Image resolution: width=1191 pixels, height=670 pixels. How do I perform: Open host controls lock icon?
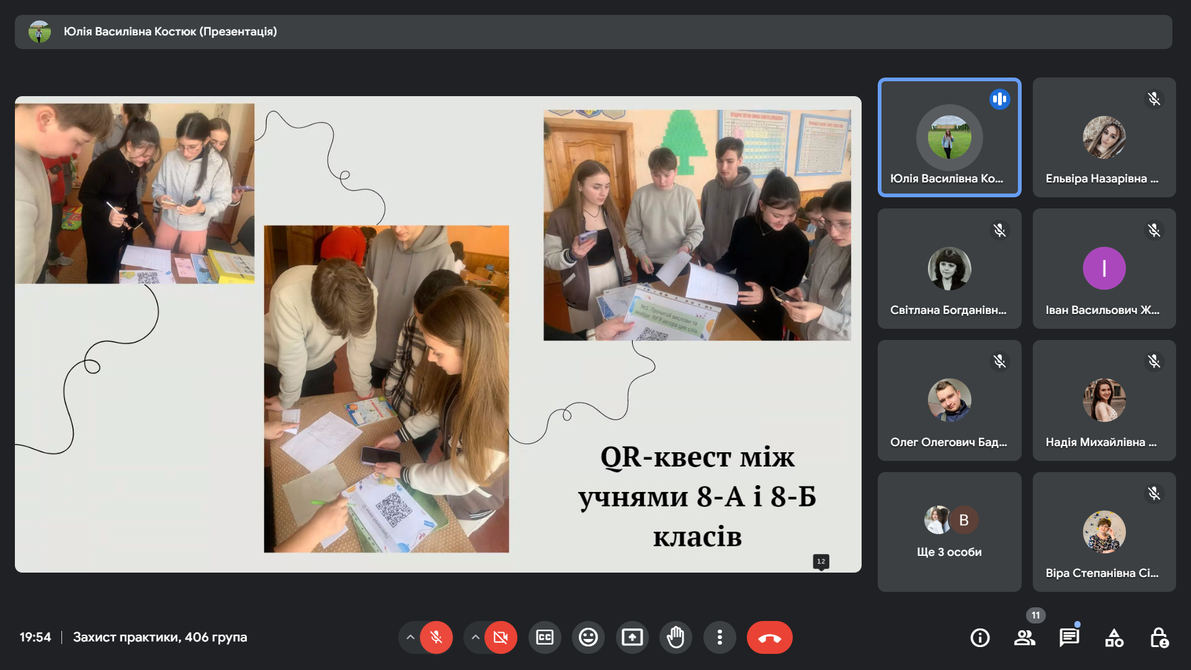point(1159,637)
